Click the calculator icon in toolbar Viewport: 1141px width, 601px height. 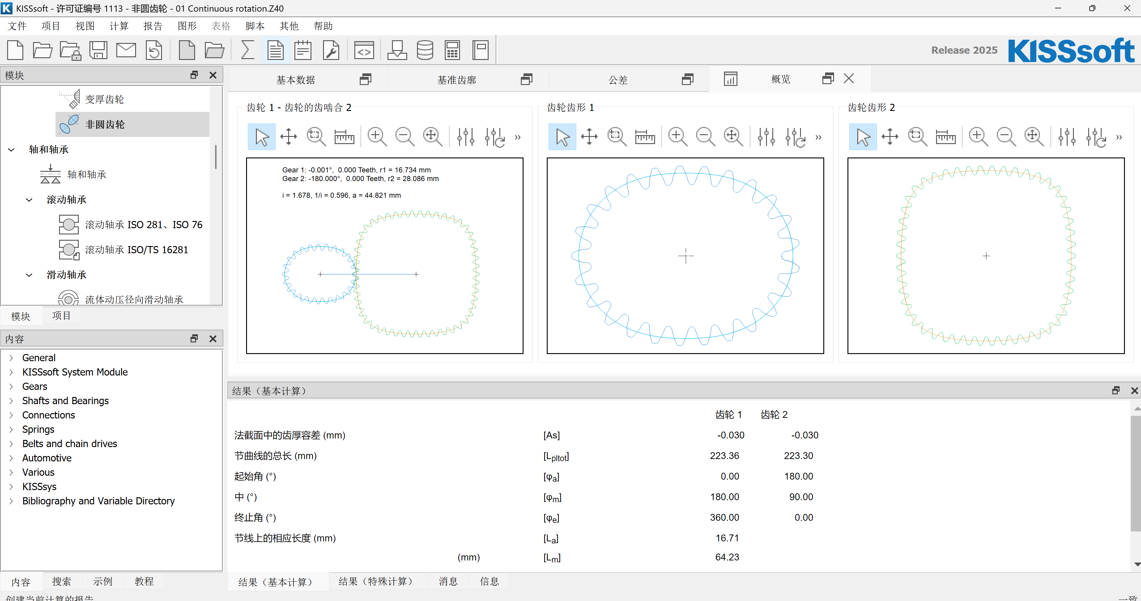coord(452,50)
